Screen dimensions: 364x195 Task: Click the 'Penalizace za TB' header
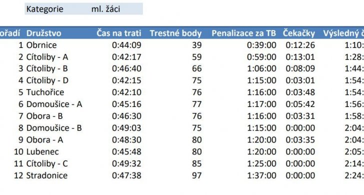(x=244, y=33)
